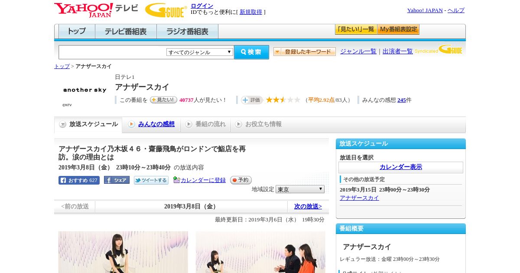Select the 放送スケジュール tab
520x273 pixels.
(x=88, y=124)
